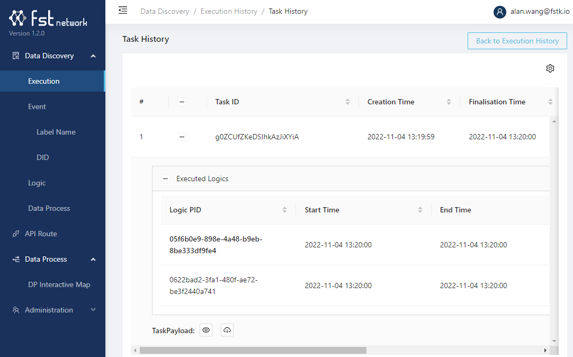This screenshot has height=357, width=573.
Task: Click the horizontal scrollbar under the table
Action: click(x=253, y=350)
